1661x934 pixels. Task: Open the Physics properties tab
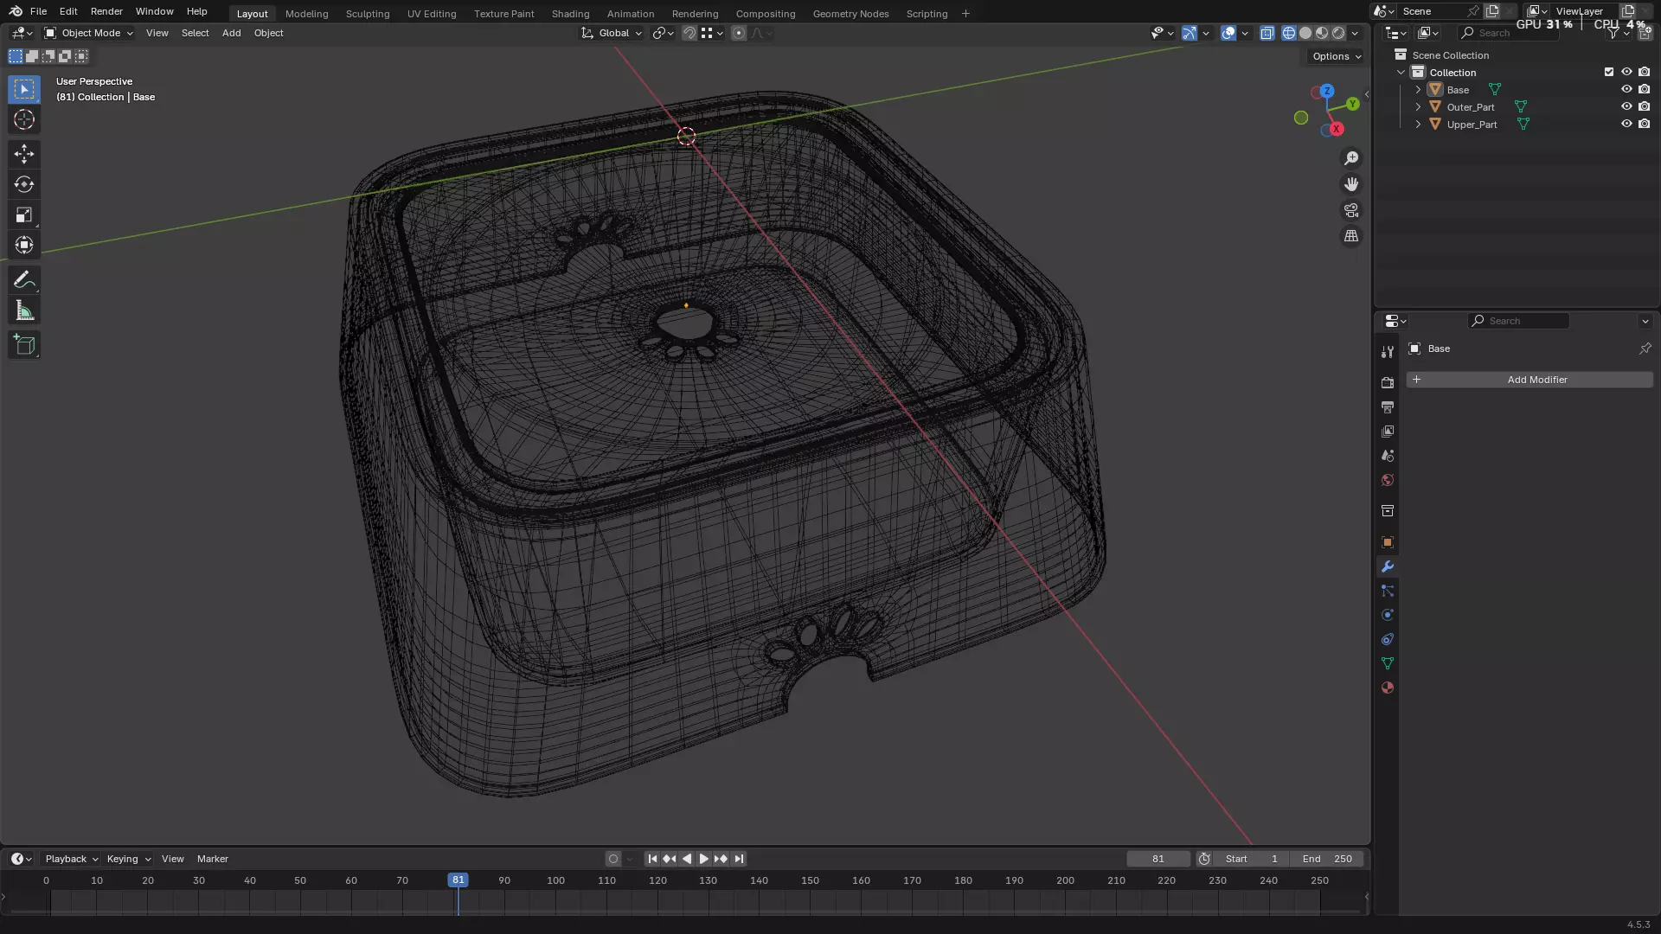point(1388,615)
